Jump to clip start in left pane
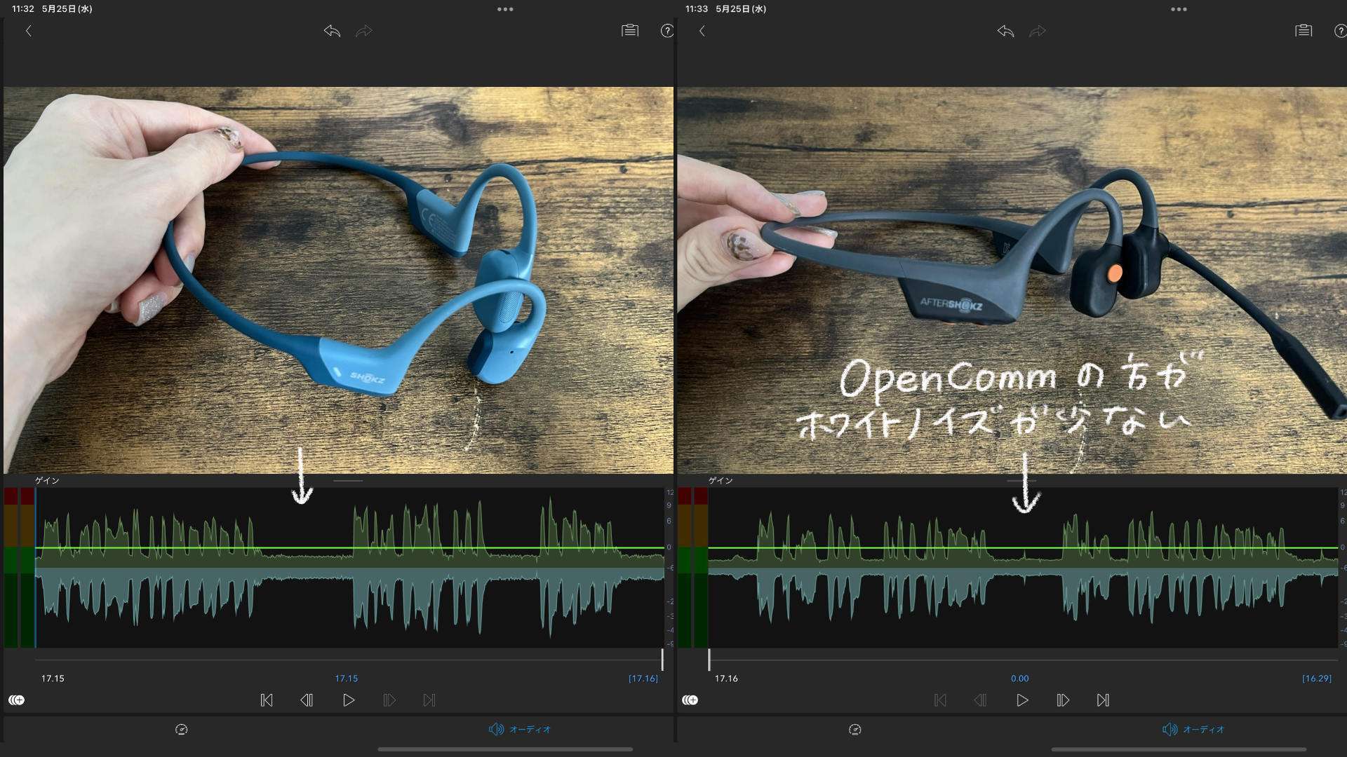1347x757 pixels. pyautogui.click(x=267, y=700)
